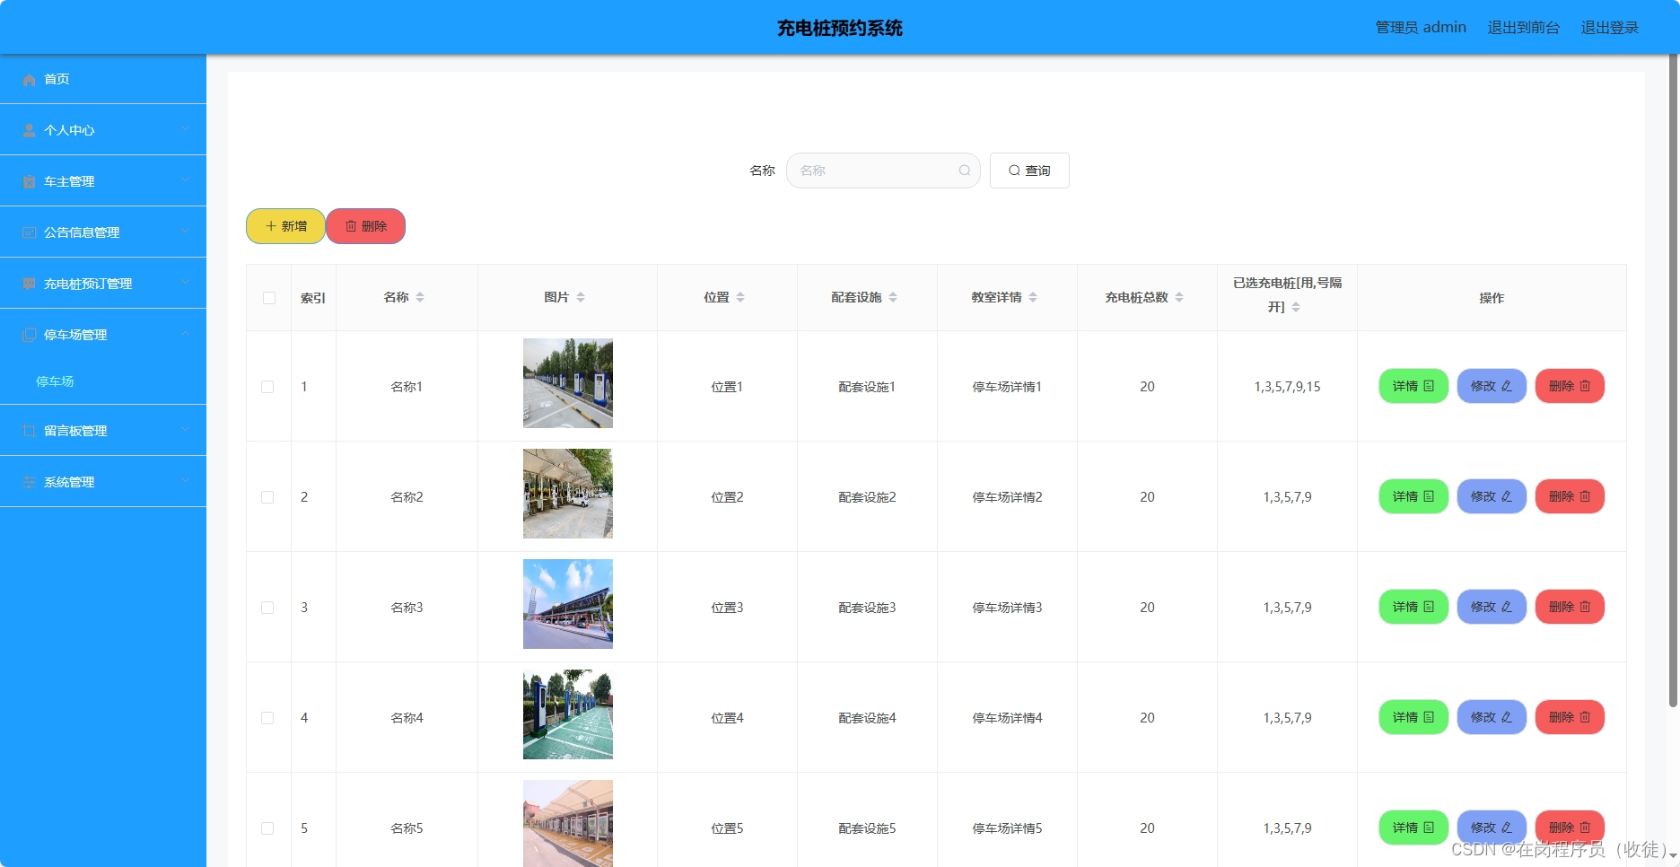Screen dimensions: 1680x867
Task: Click the cell 1,3,5,7,9,15
Action: click(1287, 387)
